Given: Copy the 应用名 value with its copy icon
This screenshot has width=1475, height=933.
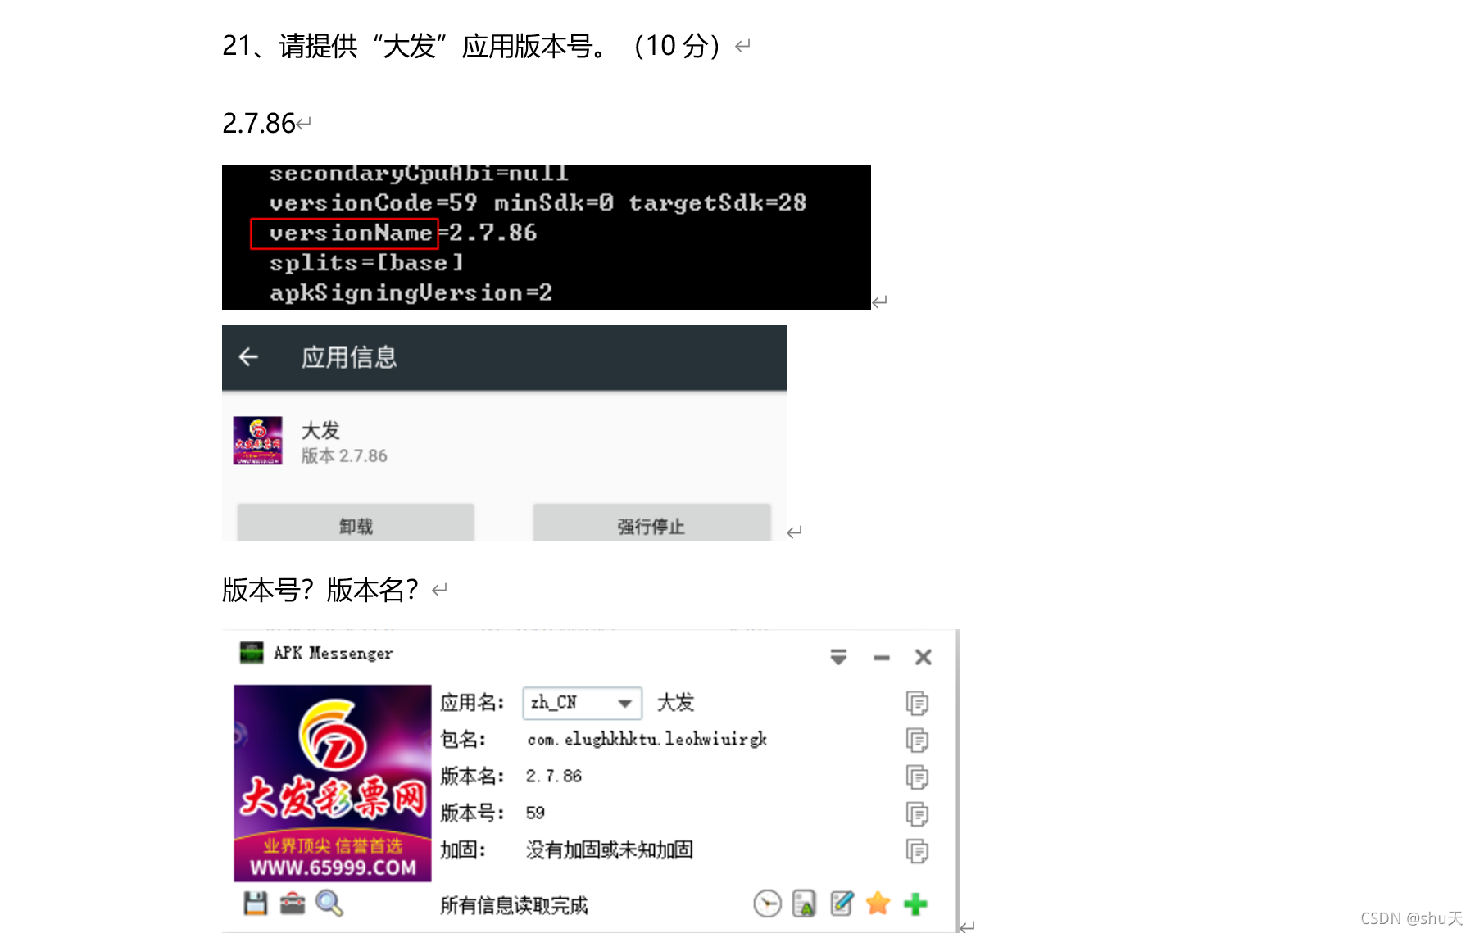Looking at the screenshot, I should pyautogui.click(x=917, y=703).
